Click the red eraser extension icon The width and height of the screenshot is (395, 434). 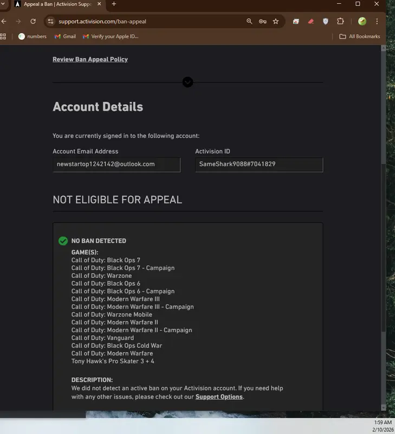[x=311, y=21]
